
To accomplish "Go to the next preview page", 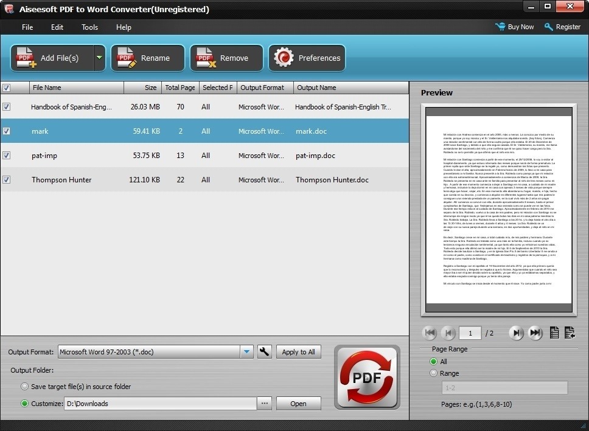I will [x=516, y=333].
